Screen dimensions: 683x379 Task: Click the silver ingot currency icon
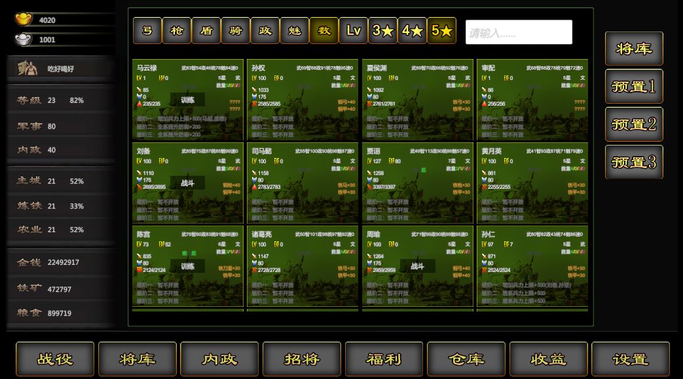pyautogui.click(x=23, y=39)
